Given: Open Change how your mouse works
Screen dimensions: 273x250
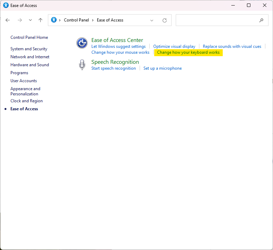Looking at the screenshot, I should (120, 52).
